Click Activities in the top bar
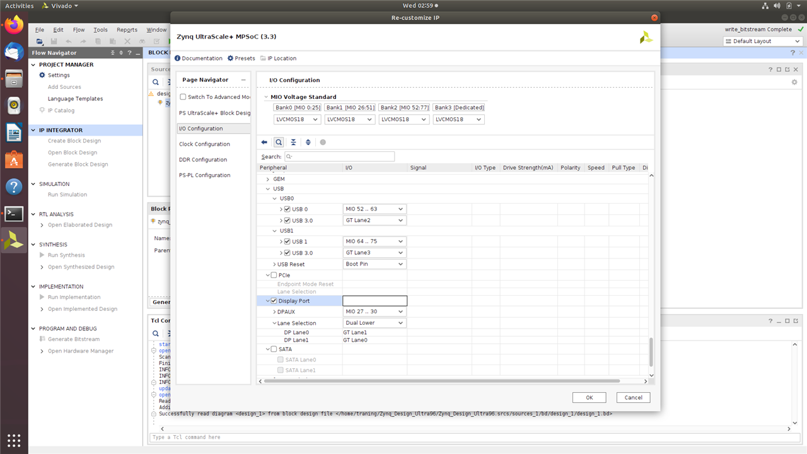Image resolution: width=807 pixels, height=454 pixels. coord(20,6)
